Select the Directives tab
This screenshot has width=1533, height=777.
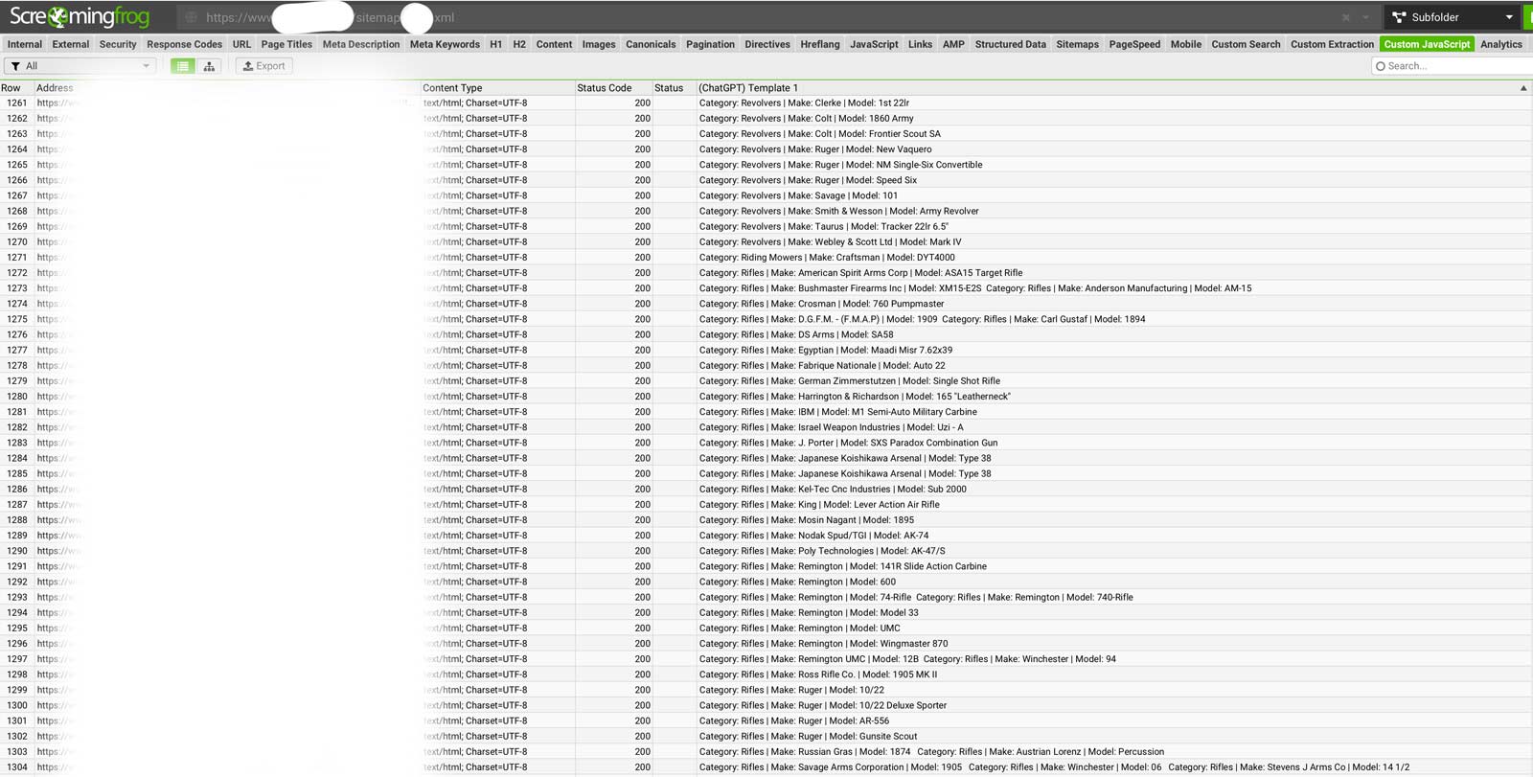click(x=767, y=44)
